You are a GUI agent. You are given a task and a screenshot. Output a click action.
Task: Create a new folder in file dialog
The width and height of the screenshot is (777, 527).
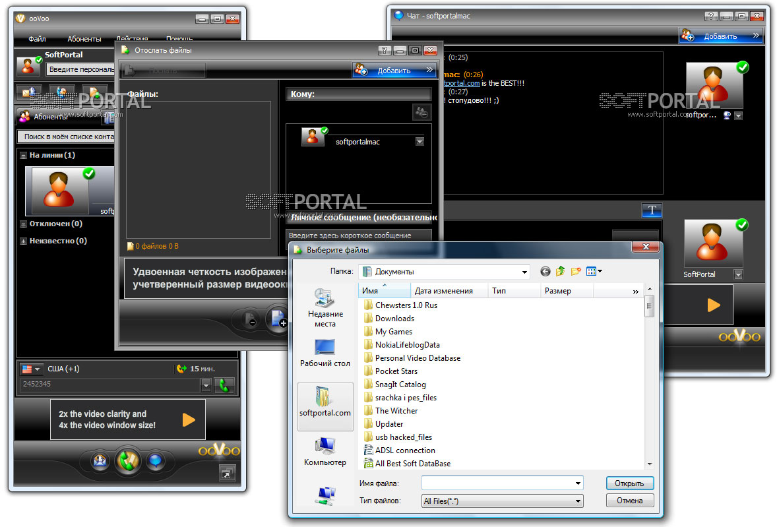tap(576, 271)
